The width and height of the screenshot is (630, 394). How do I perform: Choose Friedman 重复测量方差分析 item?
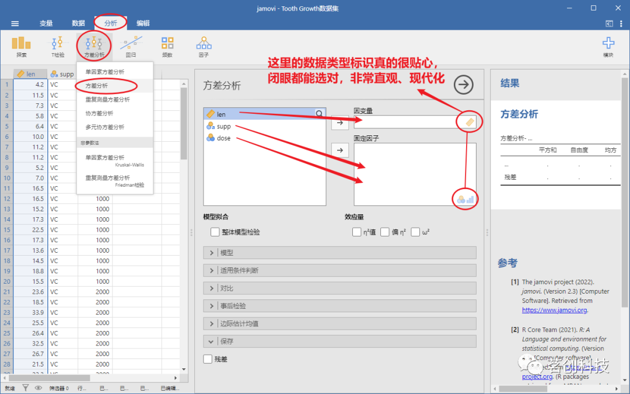click(x=115, y=181)
